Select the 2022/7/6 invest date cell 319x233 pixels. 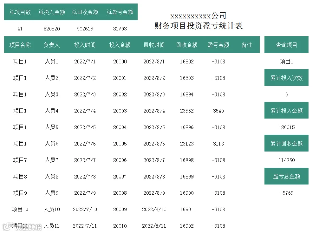pos(85,144)
